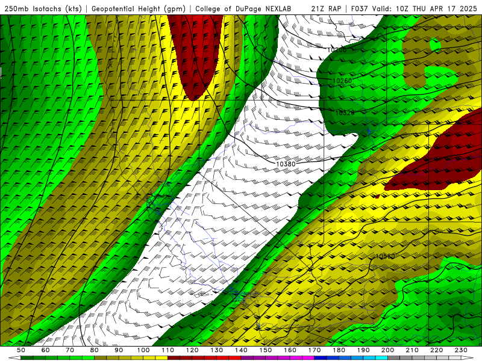Click the 'College of DuPage NEXLAB' label
Screen dimensions: 482x361
coord(243,9)
